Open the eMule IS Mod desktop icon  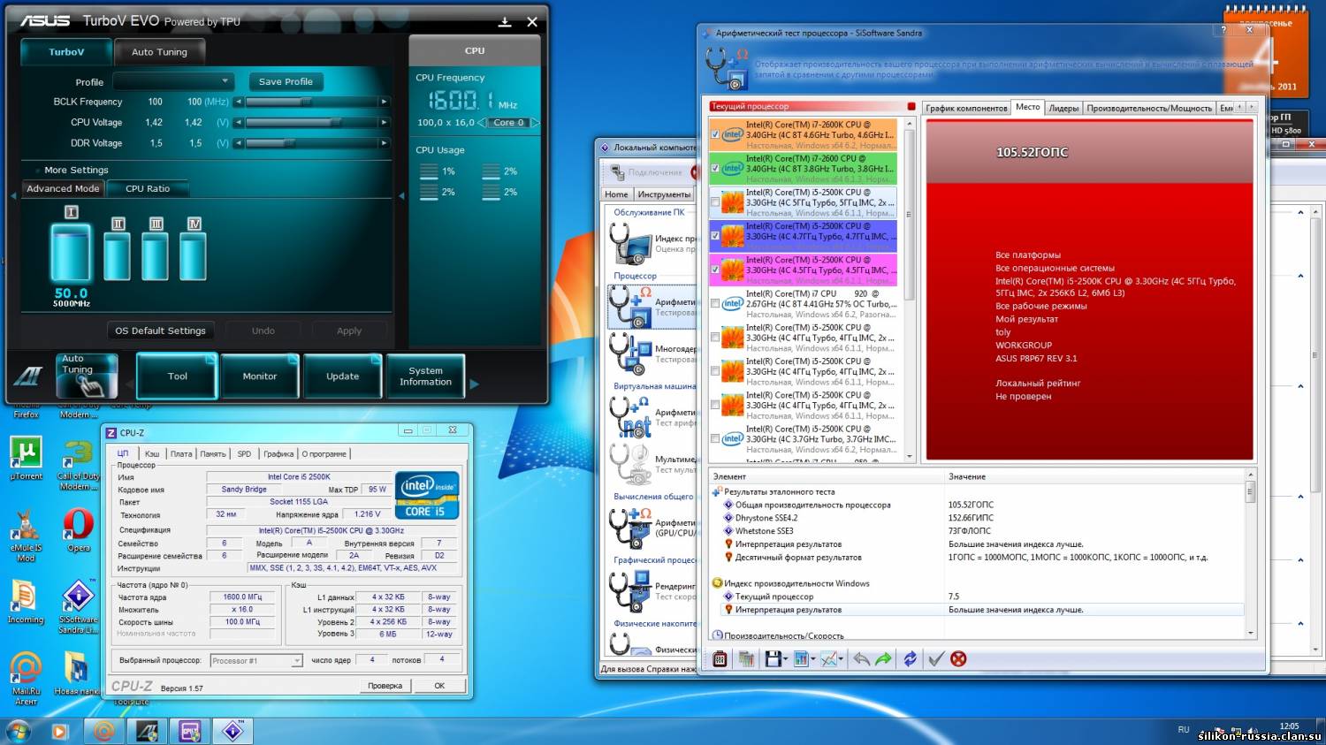pos(26,535)
